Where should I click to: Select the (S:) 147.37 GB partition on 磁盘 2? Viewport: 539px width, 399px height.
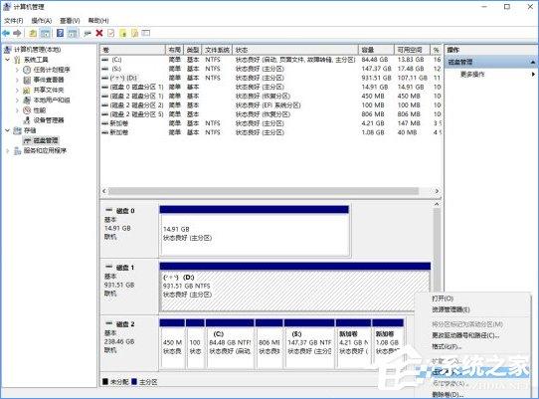tap(309, 343)
